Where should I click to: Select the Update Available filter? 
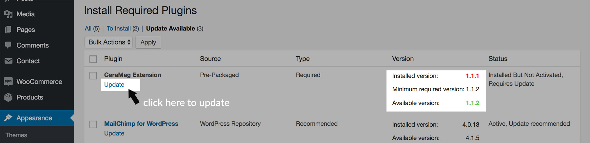click(x=170, y=28)
